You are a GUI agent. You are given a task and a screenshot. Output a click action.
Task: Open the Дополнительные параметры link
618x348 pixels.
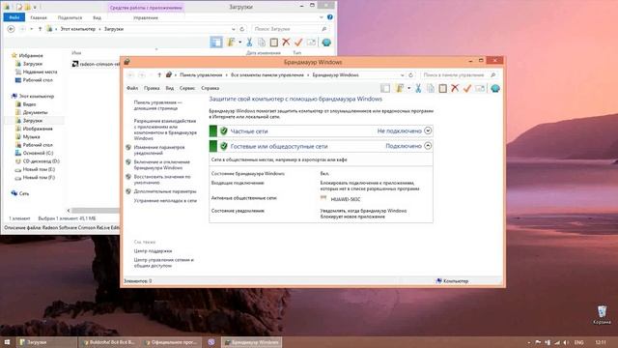165,191
